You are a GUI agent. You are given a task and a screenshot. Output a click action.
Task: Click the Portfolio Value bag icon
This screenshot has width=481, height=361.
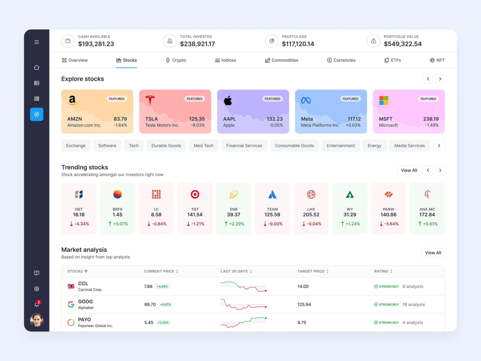coord(373,41)
